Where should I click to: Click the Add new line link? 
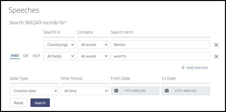coord(197,68)
